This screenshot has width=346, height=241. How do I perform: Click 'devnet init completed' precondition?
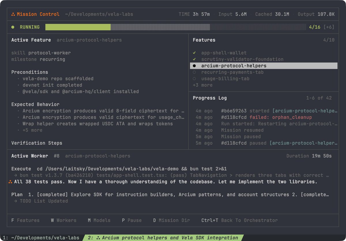52,85
